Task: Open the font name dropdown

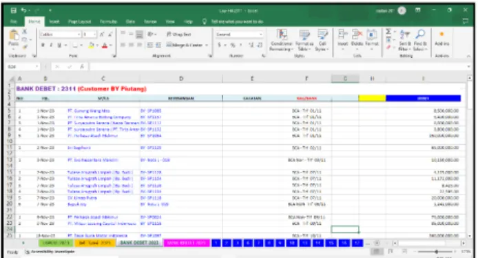Action: click(x=79, y=34)
